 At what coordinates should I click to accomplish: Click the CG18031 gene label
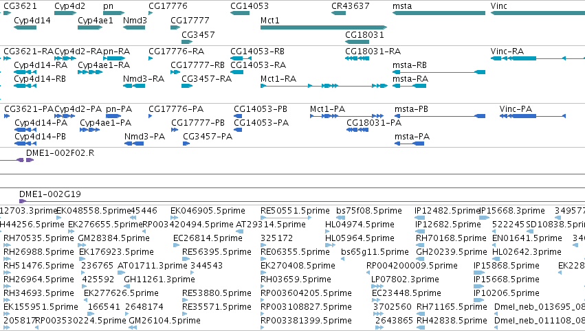tap(364, 35)
